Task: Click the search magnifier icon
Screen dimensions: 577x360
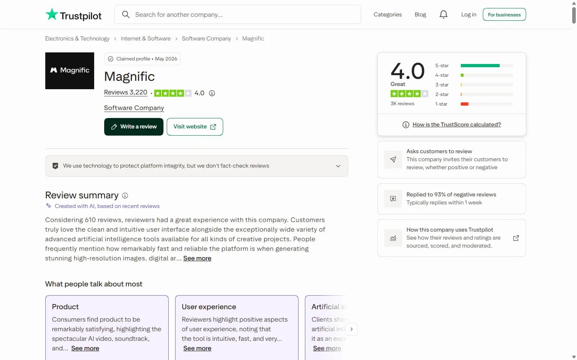Action: coord(126,14)
